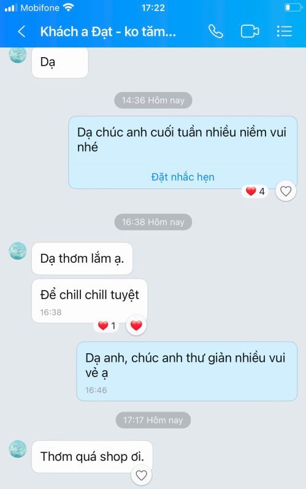The width and height of the screenshot is (306, 489).
Task: Start a voice call with phone icon
Action: coord(216,31)
